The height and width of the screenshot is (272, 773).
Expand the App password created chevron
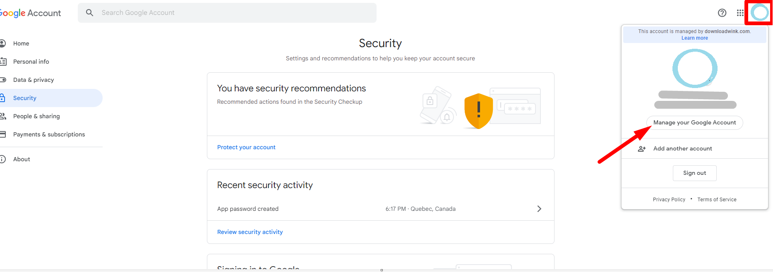point(539,209)
